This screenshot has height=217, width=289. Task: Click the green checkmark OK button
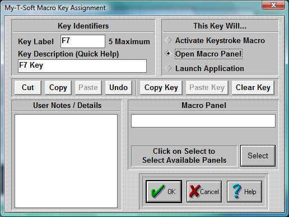click(x=164, y=191)
